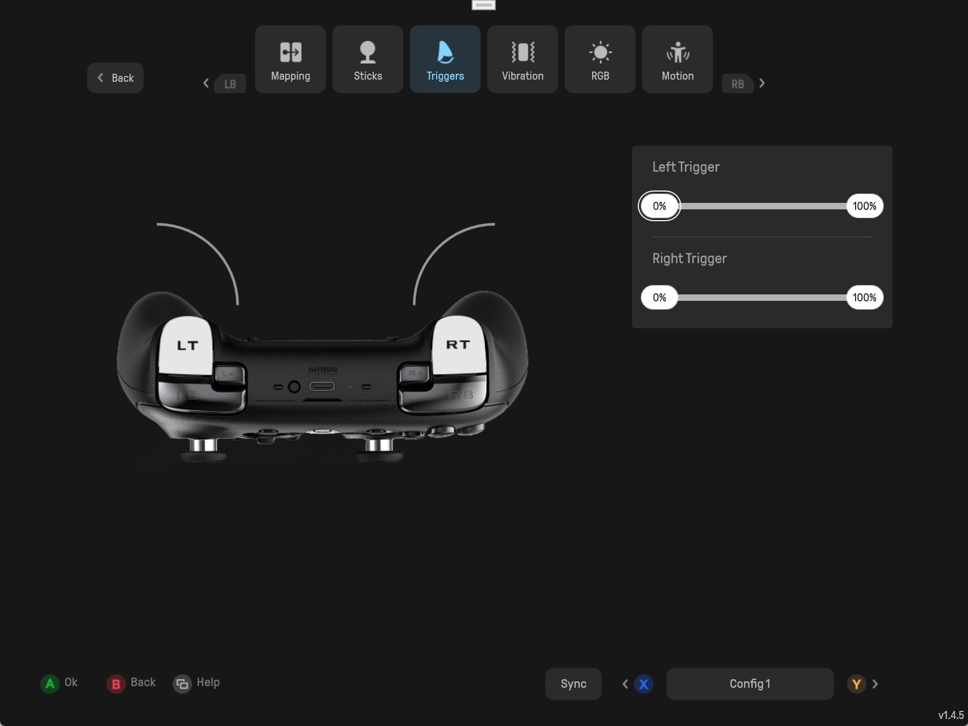Select the Triggers tab
The width and height of the screenshot is (968, 726).
(445, 59)
